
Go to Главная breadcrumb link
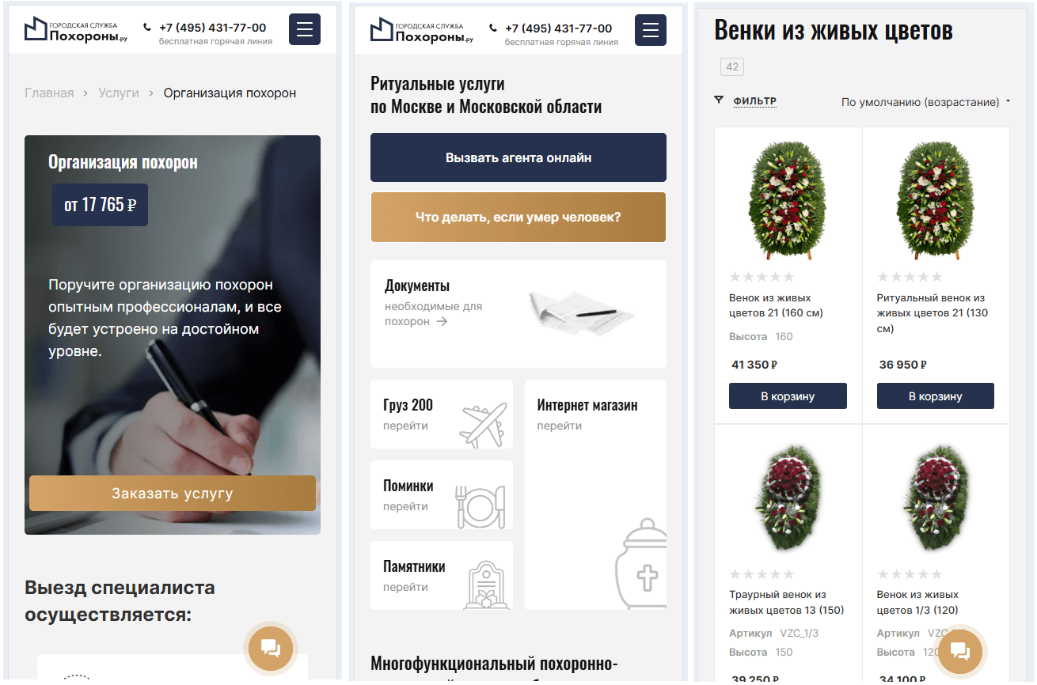49,93
